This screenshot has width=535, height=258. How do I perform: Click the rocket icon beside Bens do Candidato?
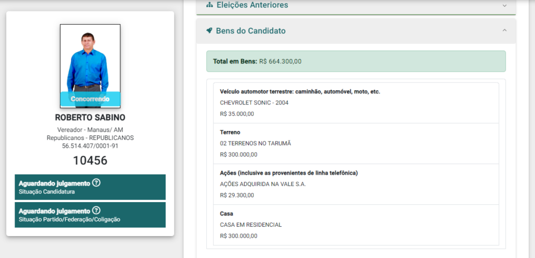pyautogui.click(x=210, y=31)
